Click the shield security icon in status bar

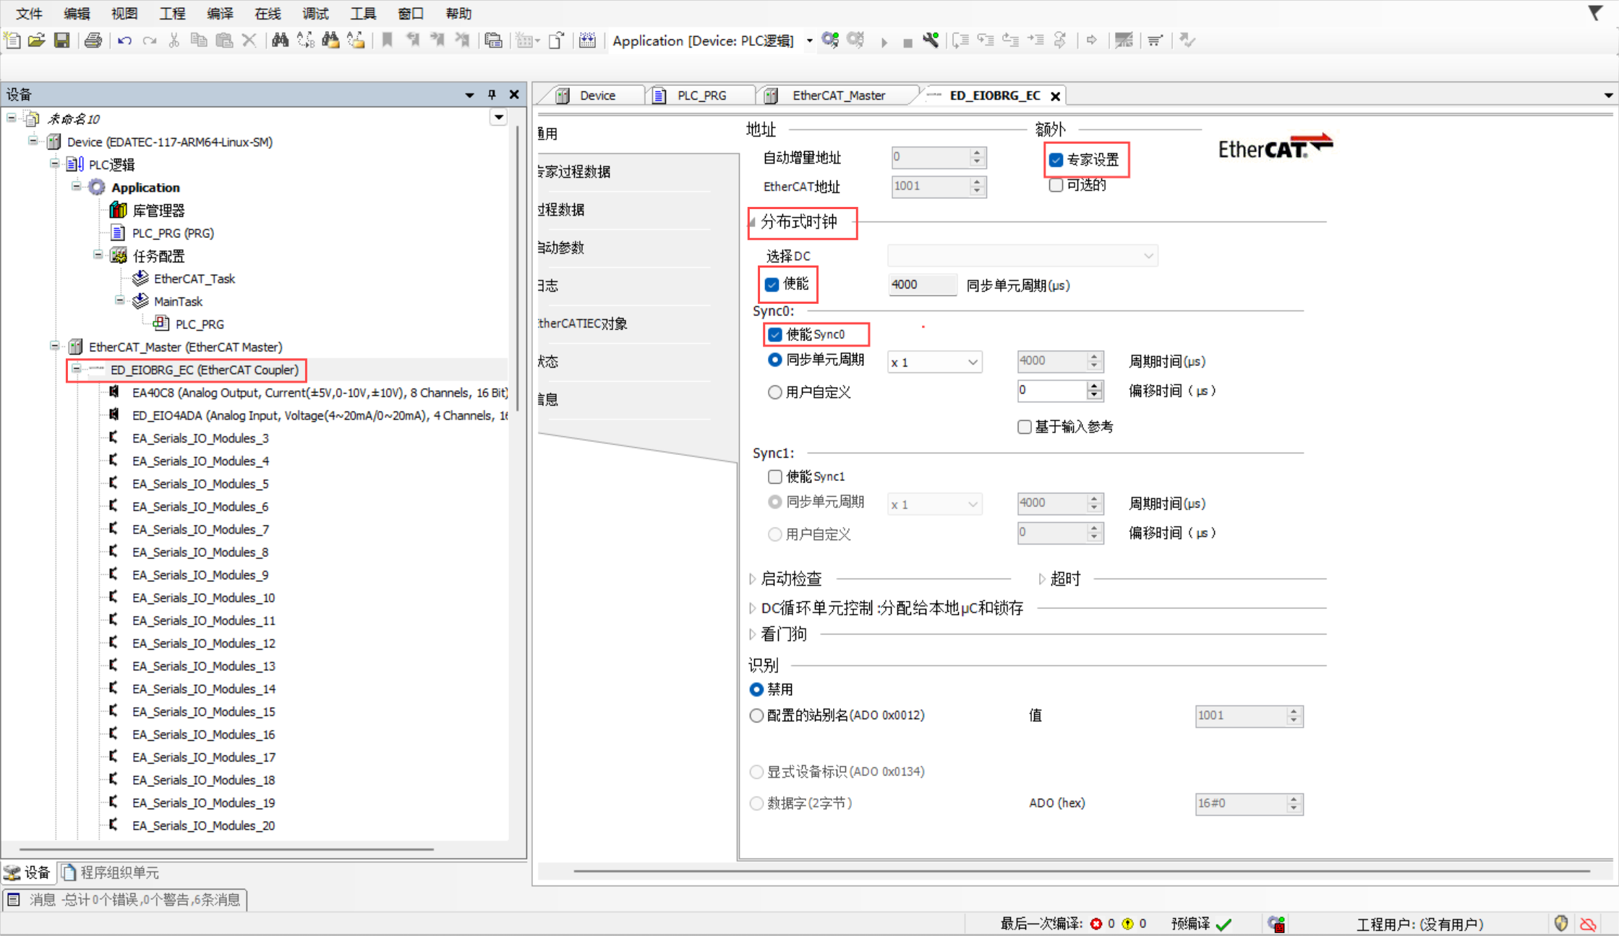tap(1561, 924)
